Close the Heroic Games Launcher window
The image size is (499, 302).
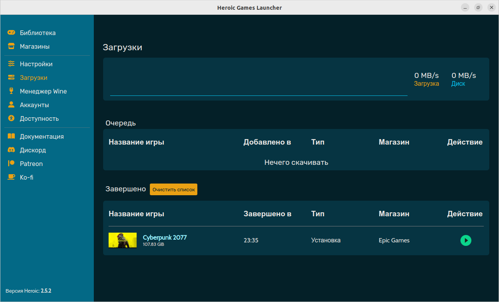pyautogui.click(x=491, y=7)
